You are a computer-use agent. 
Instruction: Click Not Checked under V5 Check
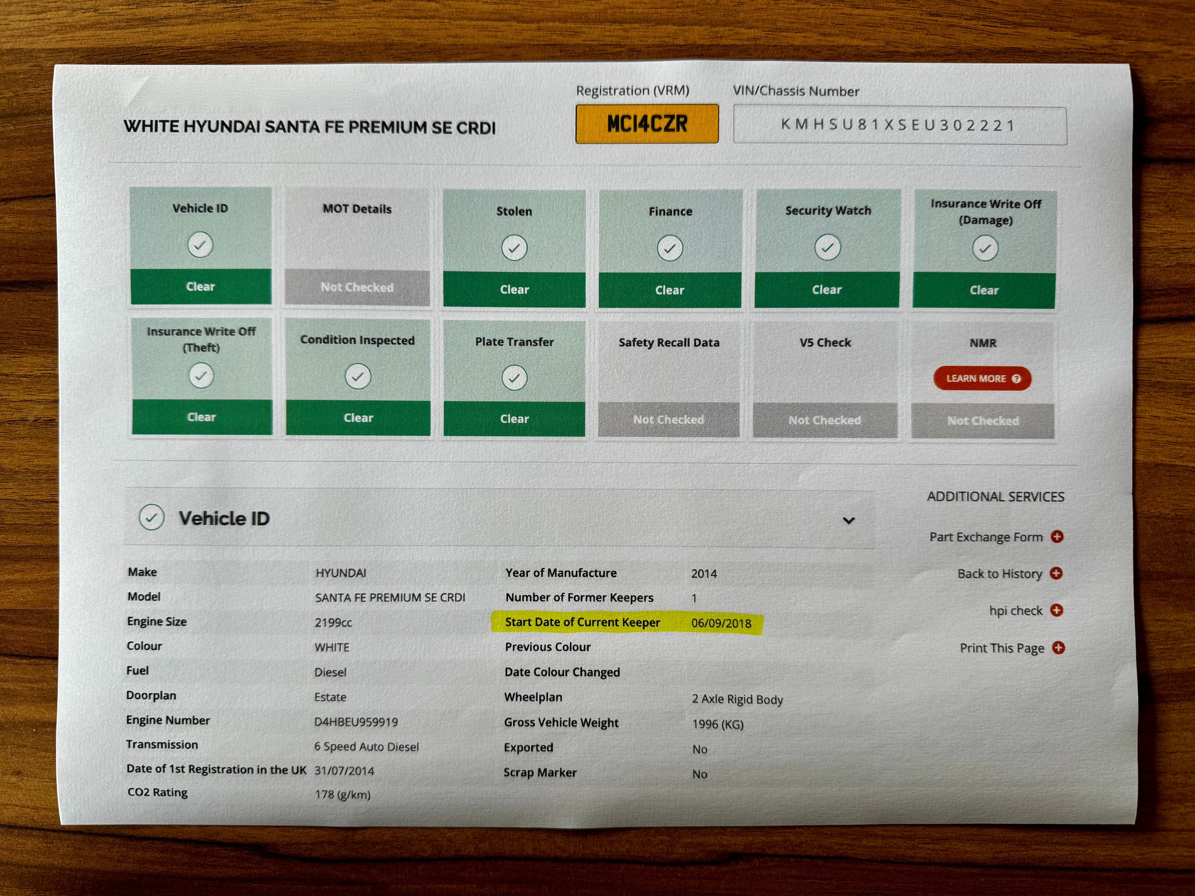click(824, 420)
